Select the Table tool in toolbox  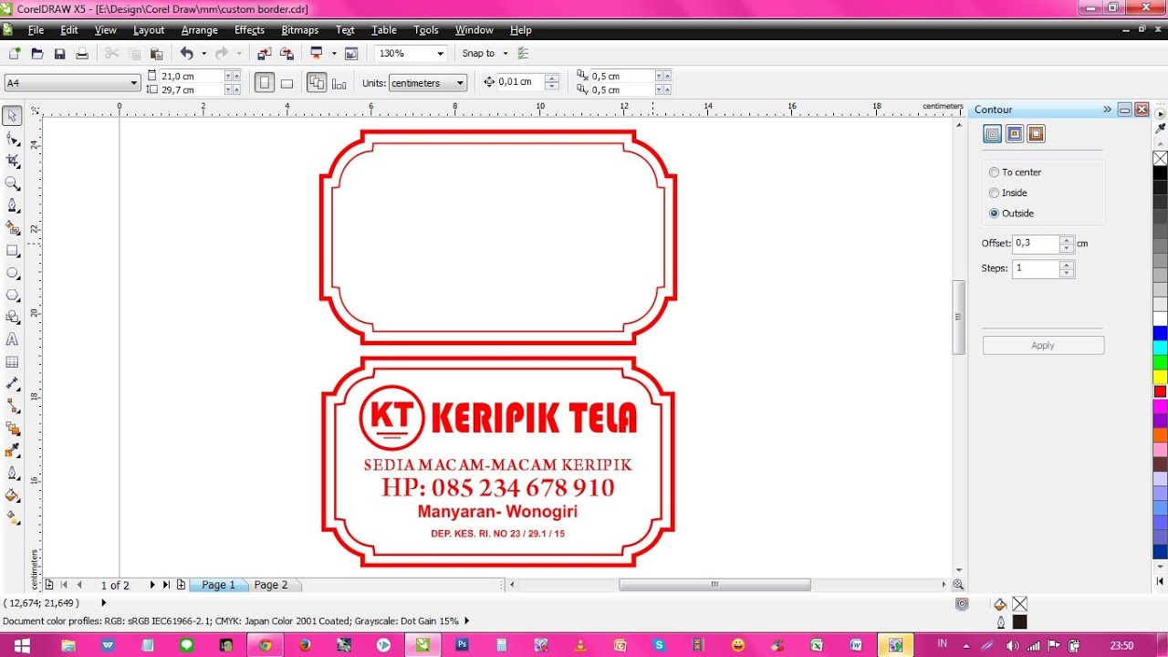coord(12,361)
